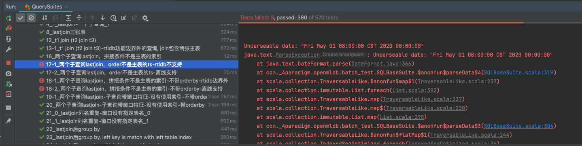Select test 20 带orderby
The image size is (582, 146).
pyautogui.click(x=126, y=105)
